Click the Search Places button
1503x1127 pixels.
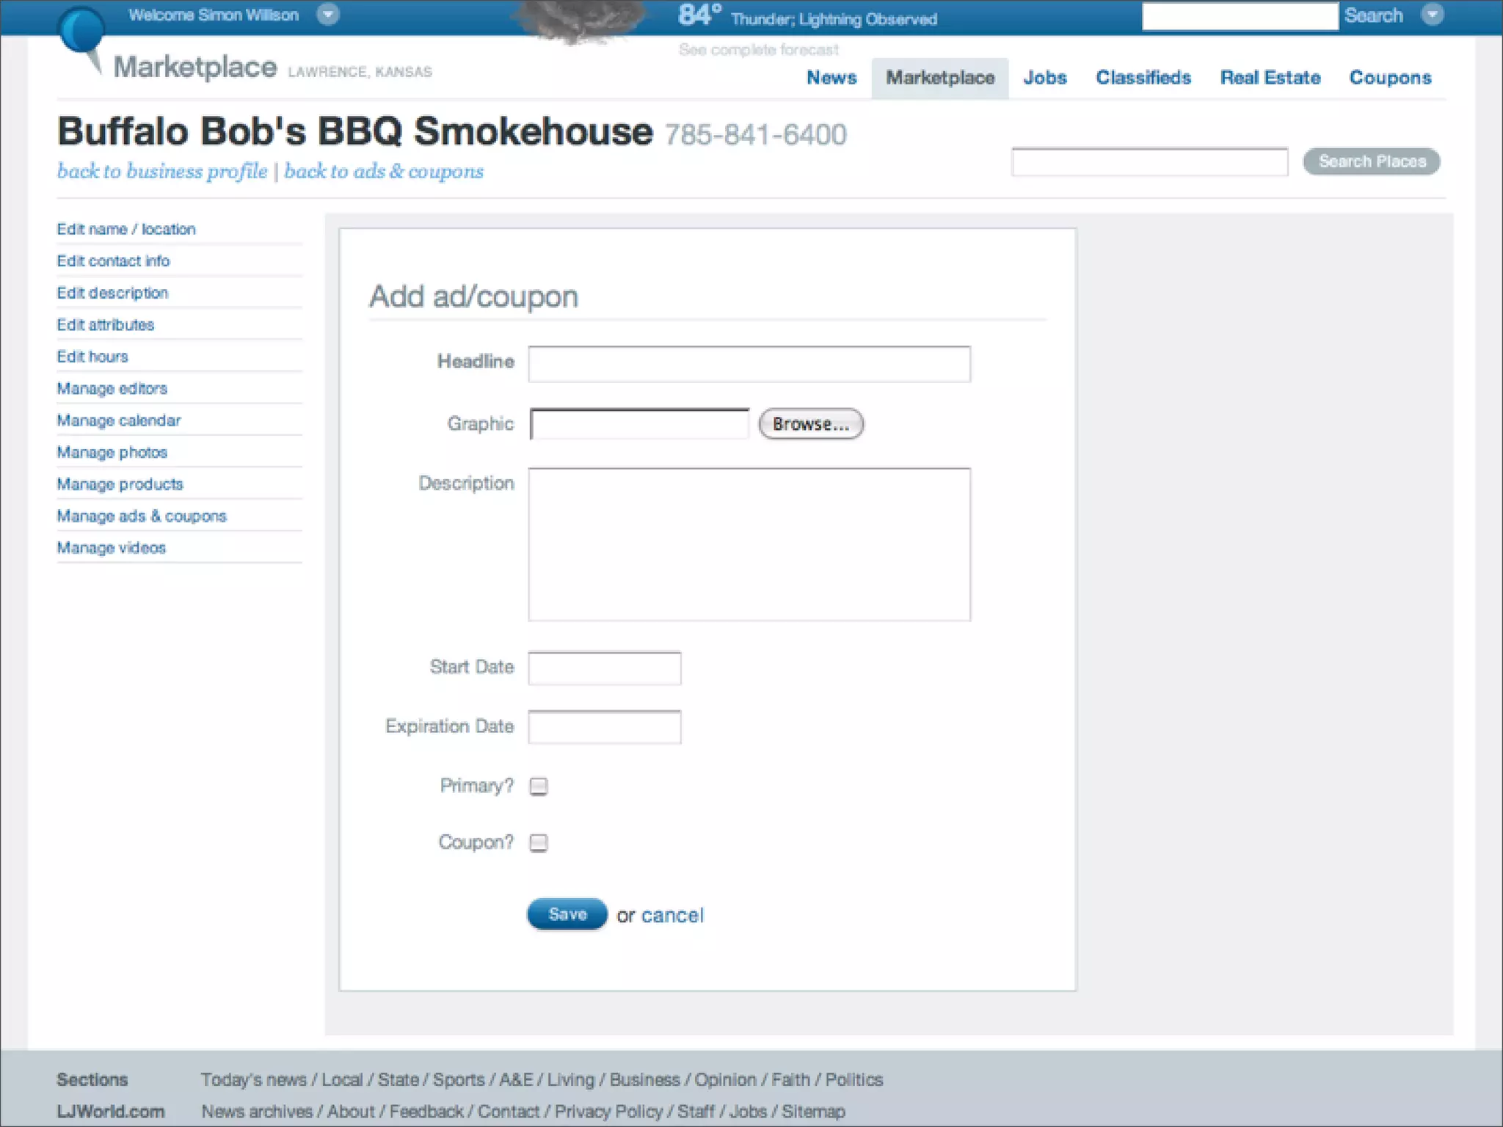pyautogui.click(x=1371, y=161)
